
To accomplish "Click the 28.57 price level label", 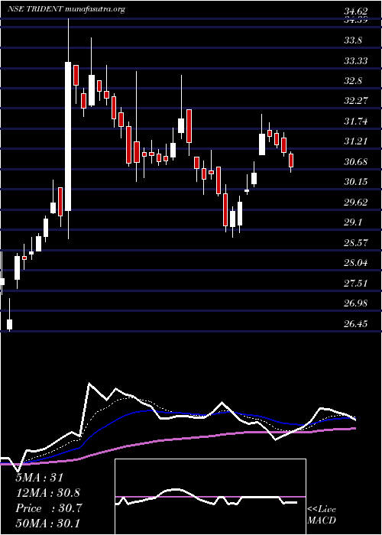I will (356, 242).
